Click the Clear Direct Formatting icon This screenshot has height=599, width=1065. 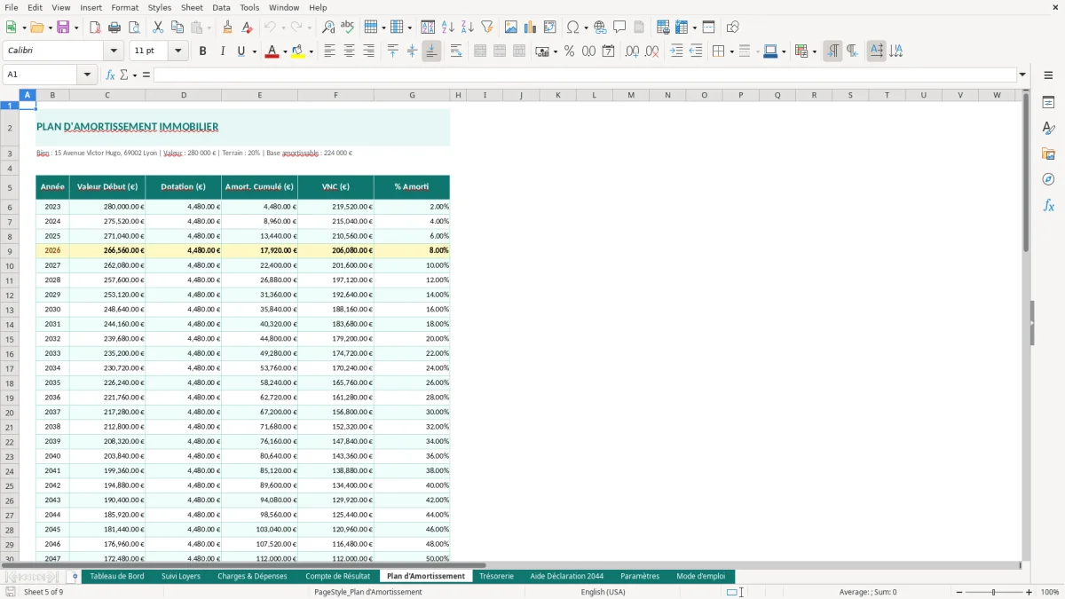point(247,28)
